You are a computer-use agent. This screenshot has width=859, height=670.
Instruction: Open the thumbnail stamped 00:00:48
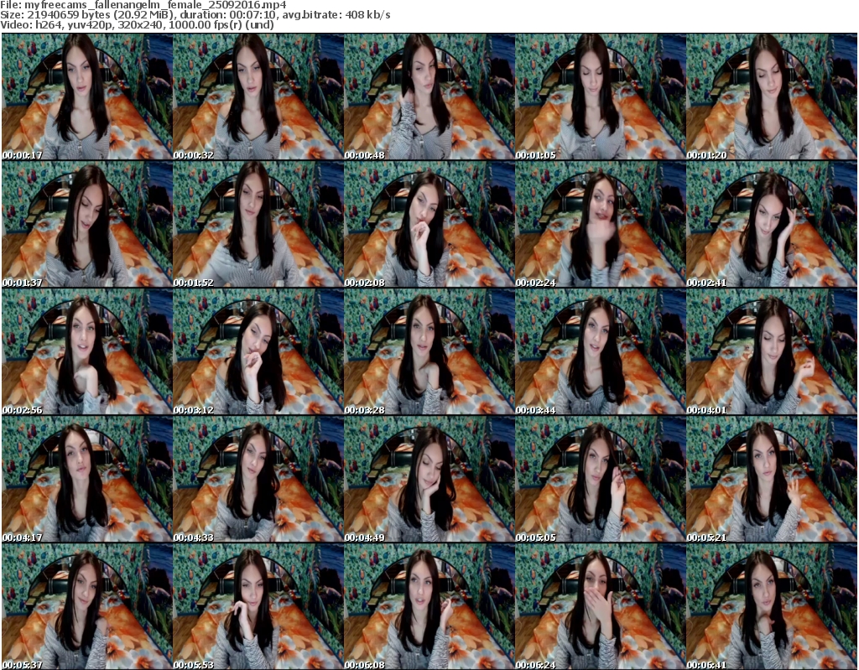(429, 96)
